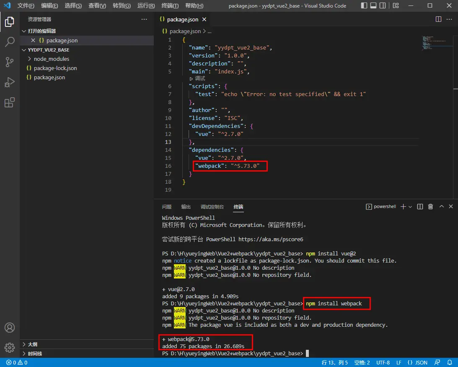The image size is (458, 367).
Task: Click the 调试 code lens link
Action: click(200, 78)
